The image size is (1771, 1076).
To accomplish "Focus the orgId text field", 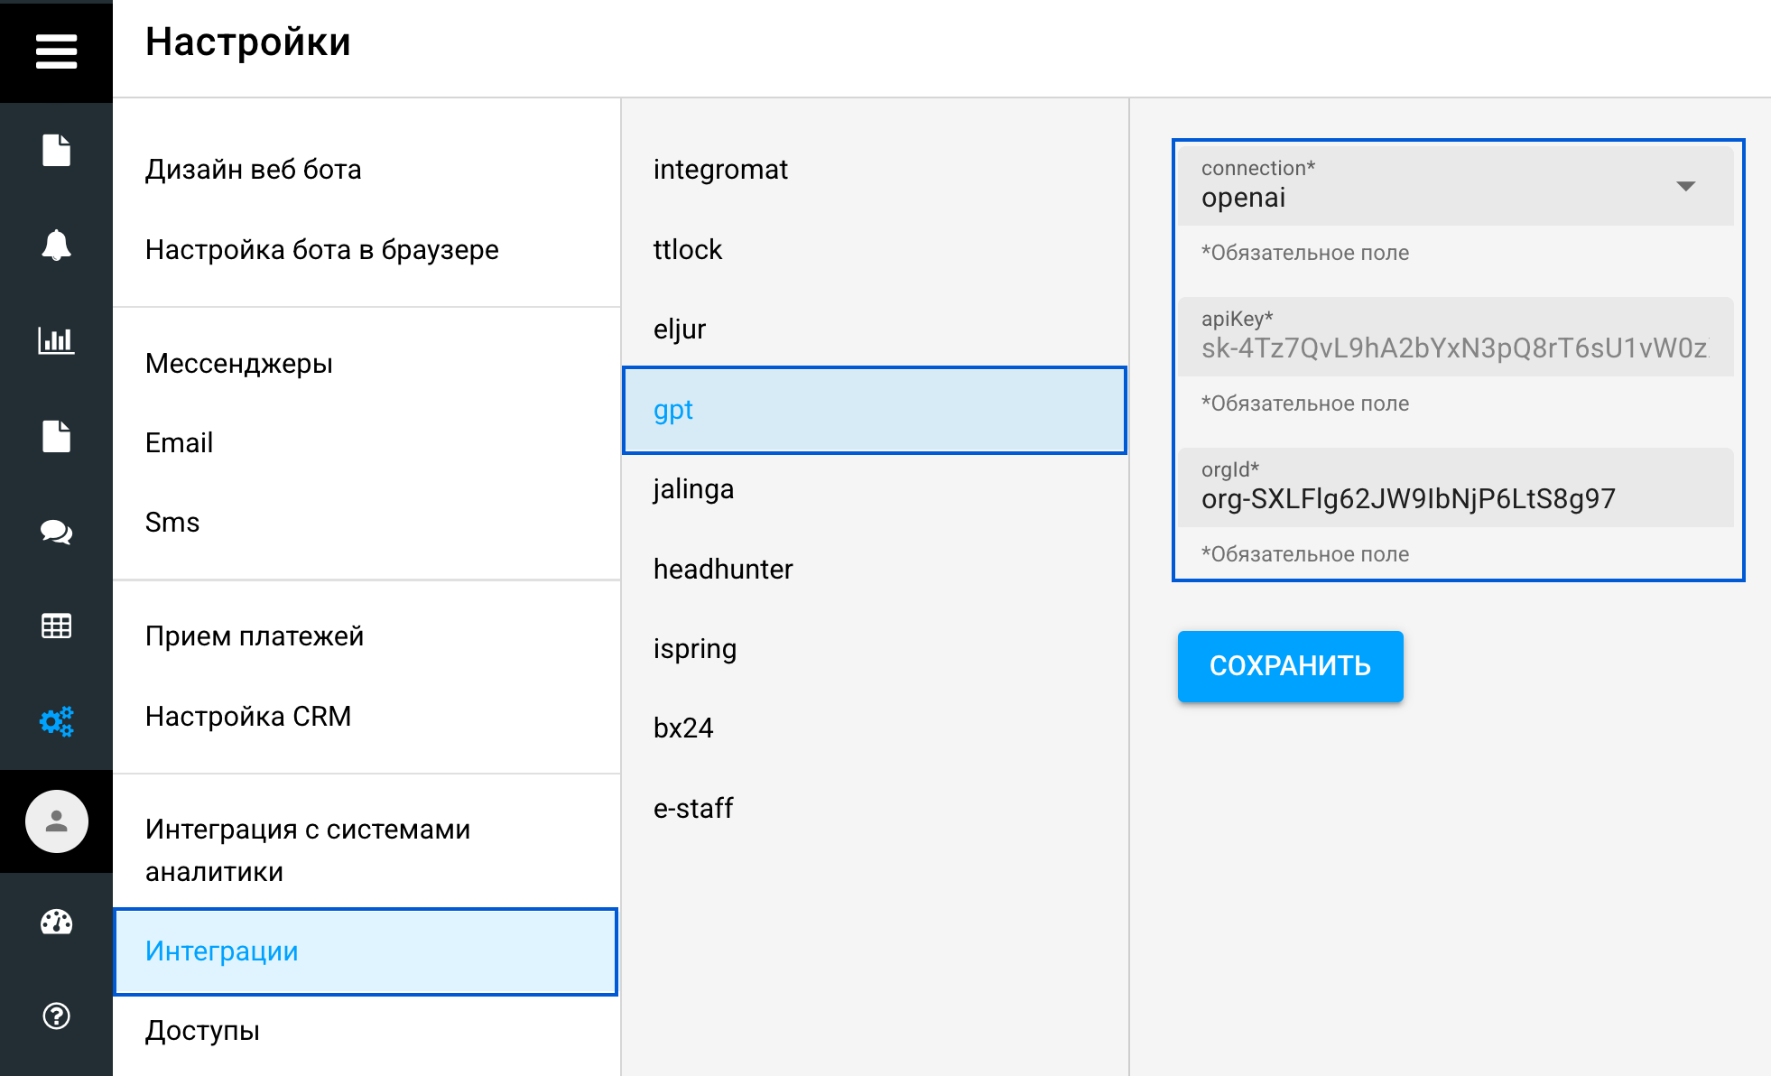I will click(1453, 498).
